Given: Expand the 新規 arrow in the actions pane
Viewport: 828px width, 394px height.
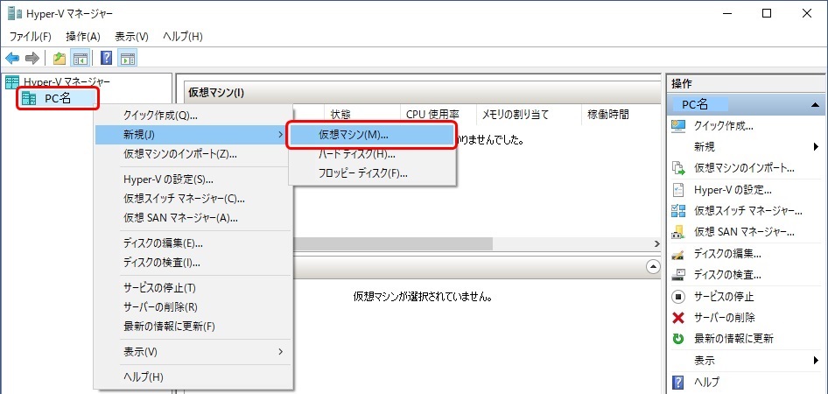Looking at the screenshot, I should (x=817, y=147).
